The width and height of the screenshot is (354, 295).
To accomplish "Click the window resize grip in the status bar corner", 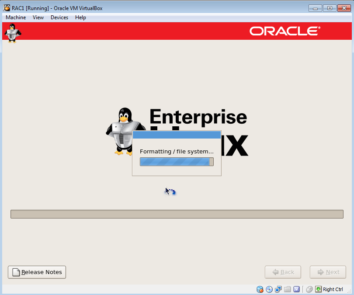I will 349,291.
